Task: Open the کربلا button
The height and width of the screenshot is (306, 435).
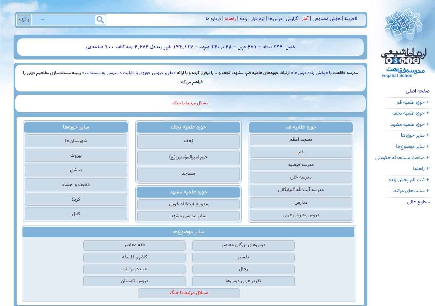Action: [x=76, y=199]
